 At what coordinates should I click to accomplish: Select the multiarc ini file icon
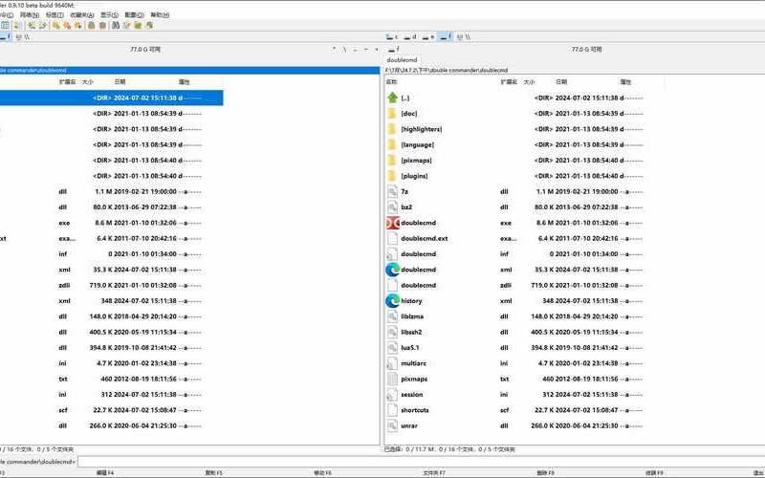392,363
